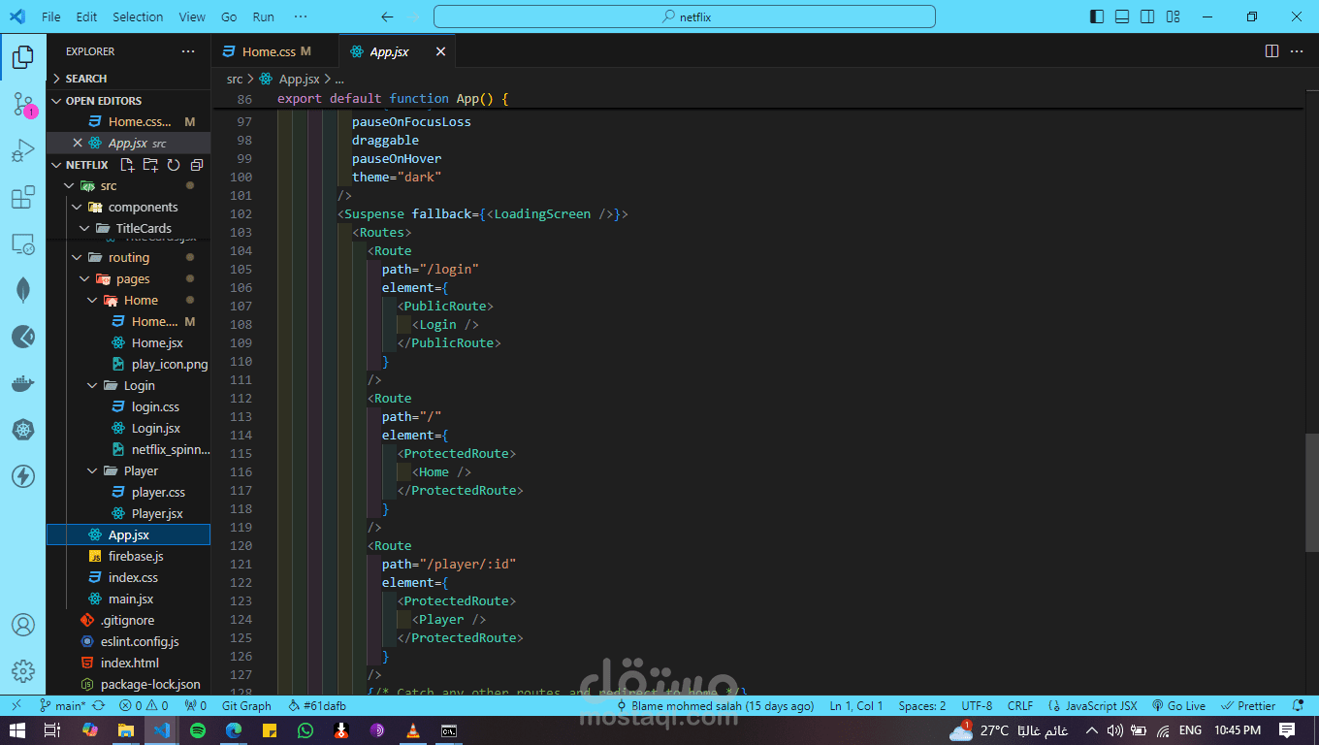Open the Run menu

(263, 16)
